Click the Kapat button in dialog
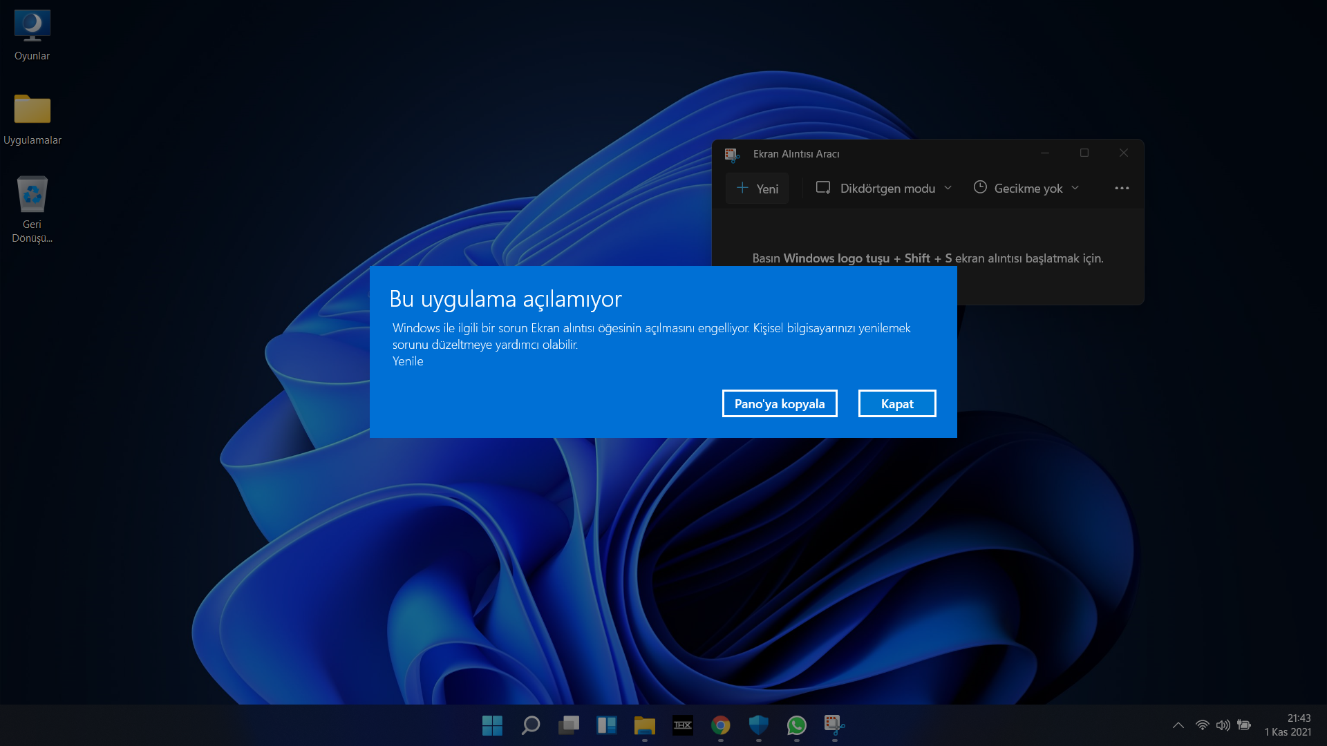The image size is (1327, 746). [x=896, y=403]
